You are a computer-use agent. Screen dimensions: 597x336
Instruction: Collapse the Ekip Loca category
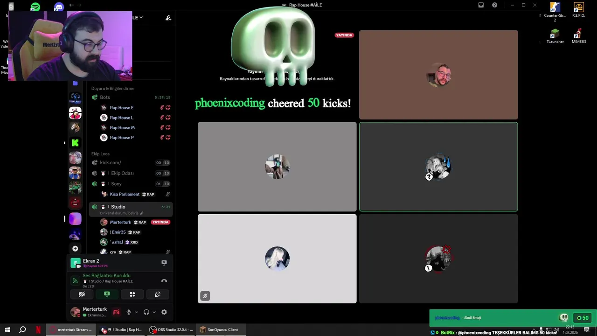tap(100, 154)
